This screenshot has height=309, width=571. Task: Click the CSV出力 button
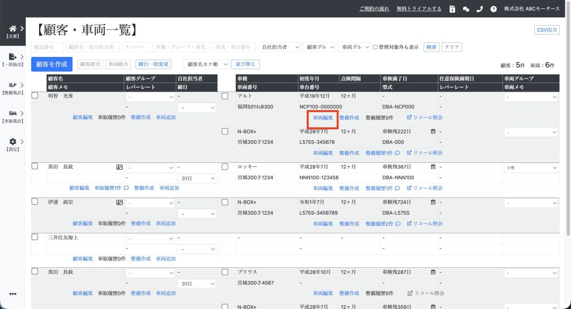point(546,30)
